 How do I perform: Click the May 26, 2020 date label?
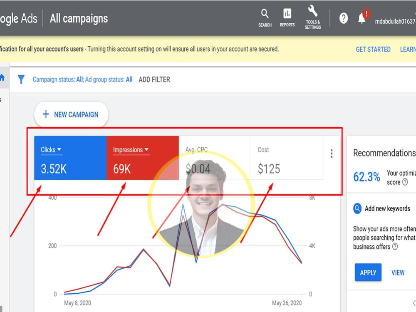[x=287, y=303]
